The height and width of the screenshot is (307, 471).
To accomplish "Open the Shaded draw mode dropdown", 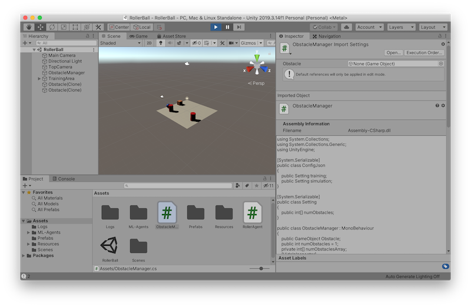I will 120,43.
